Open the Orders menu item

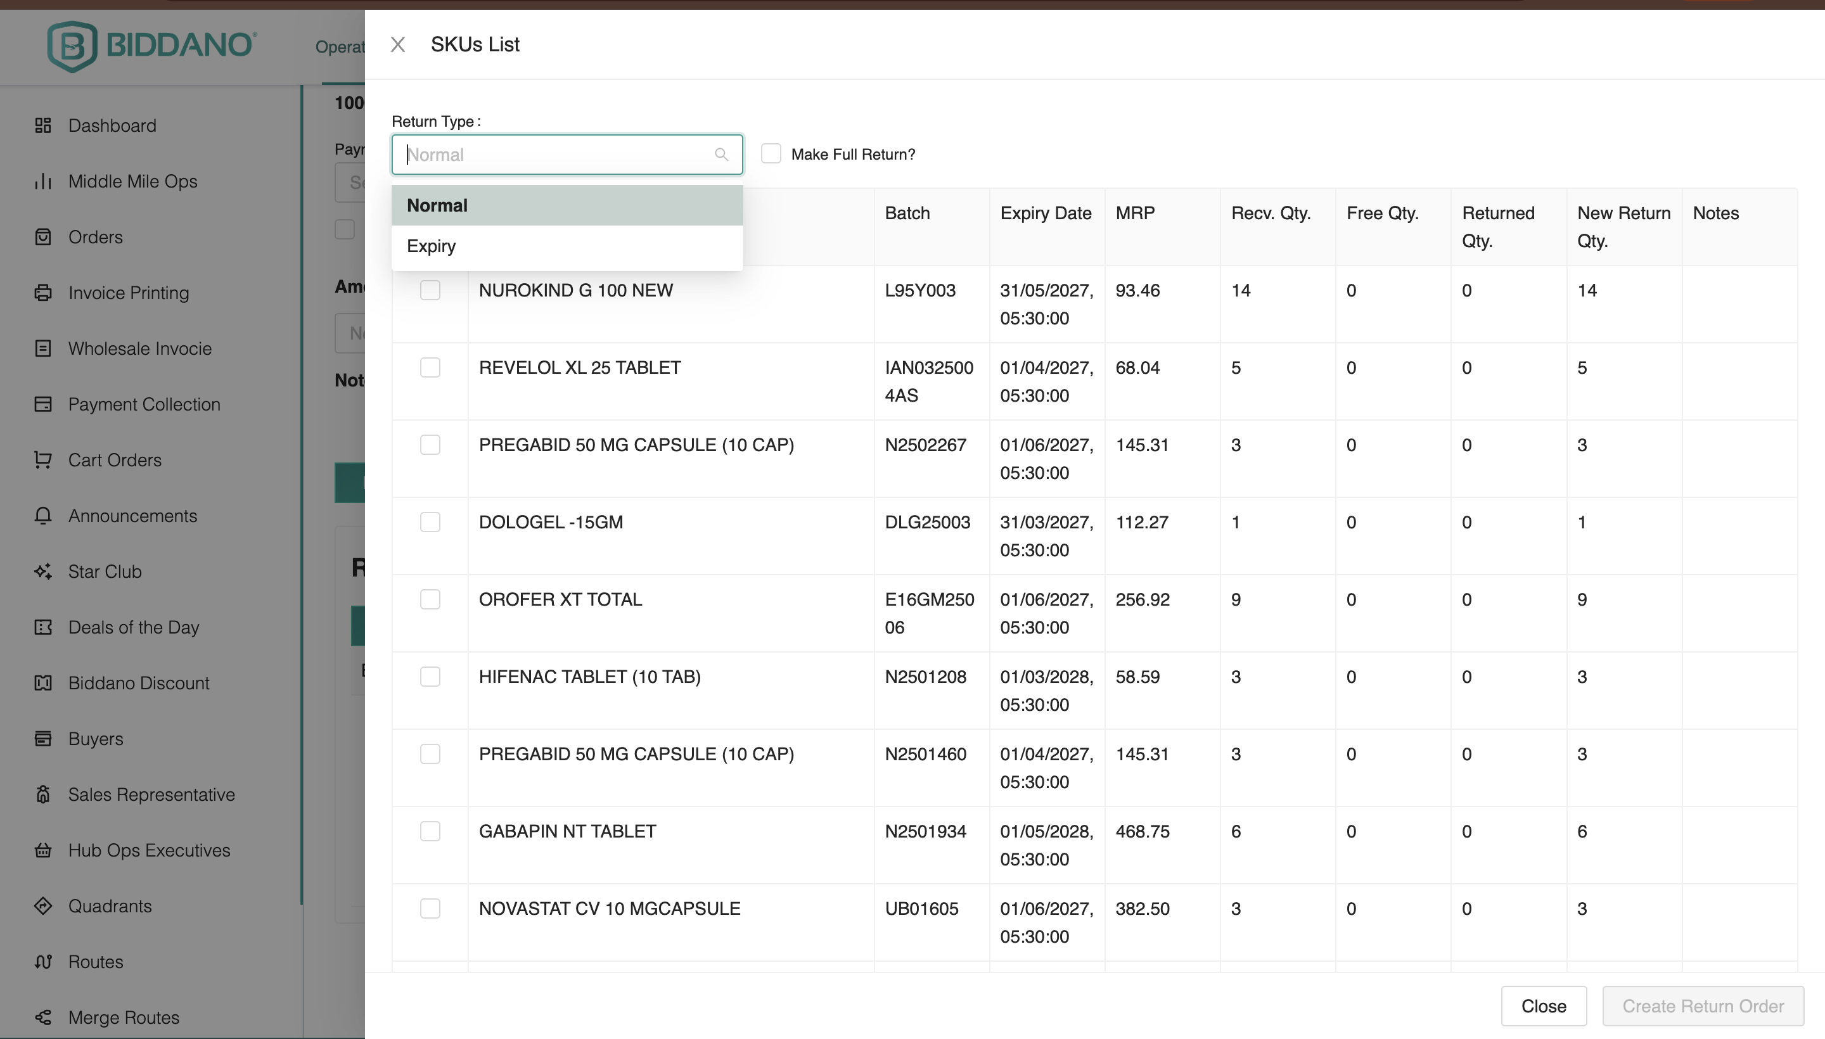pyautogui.click(x=96, y=237)
